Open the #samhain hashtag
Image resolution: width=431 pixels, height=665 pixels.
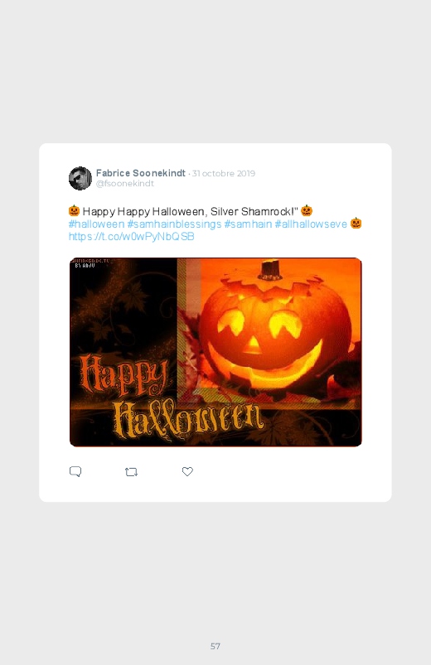pos(248,224)
